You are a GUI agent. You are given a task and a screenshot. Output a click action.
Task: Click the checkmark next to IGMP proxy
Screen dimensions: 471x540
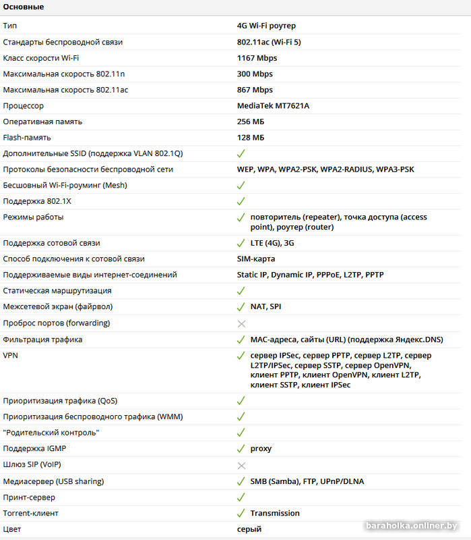[x=241, y=448]
